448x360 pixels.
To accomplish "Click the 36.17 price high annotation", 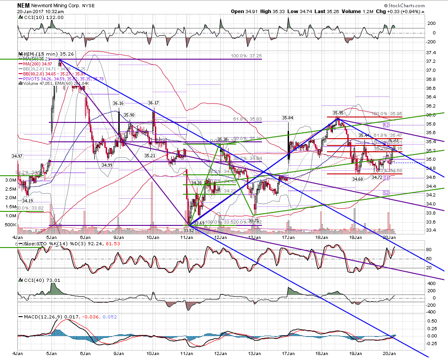I will (154, 103).
